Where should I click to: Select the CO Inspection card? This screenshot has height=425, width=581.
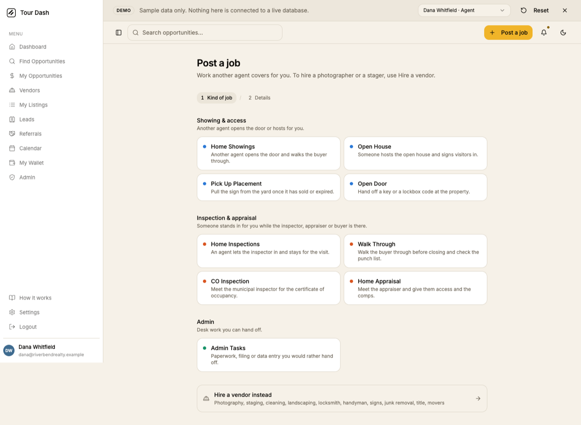point(269,288)
